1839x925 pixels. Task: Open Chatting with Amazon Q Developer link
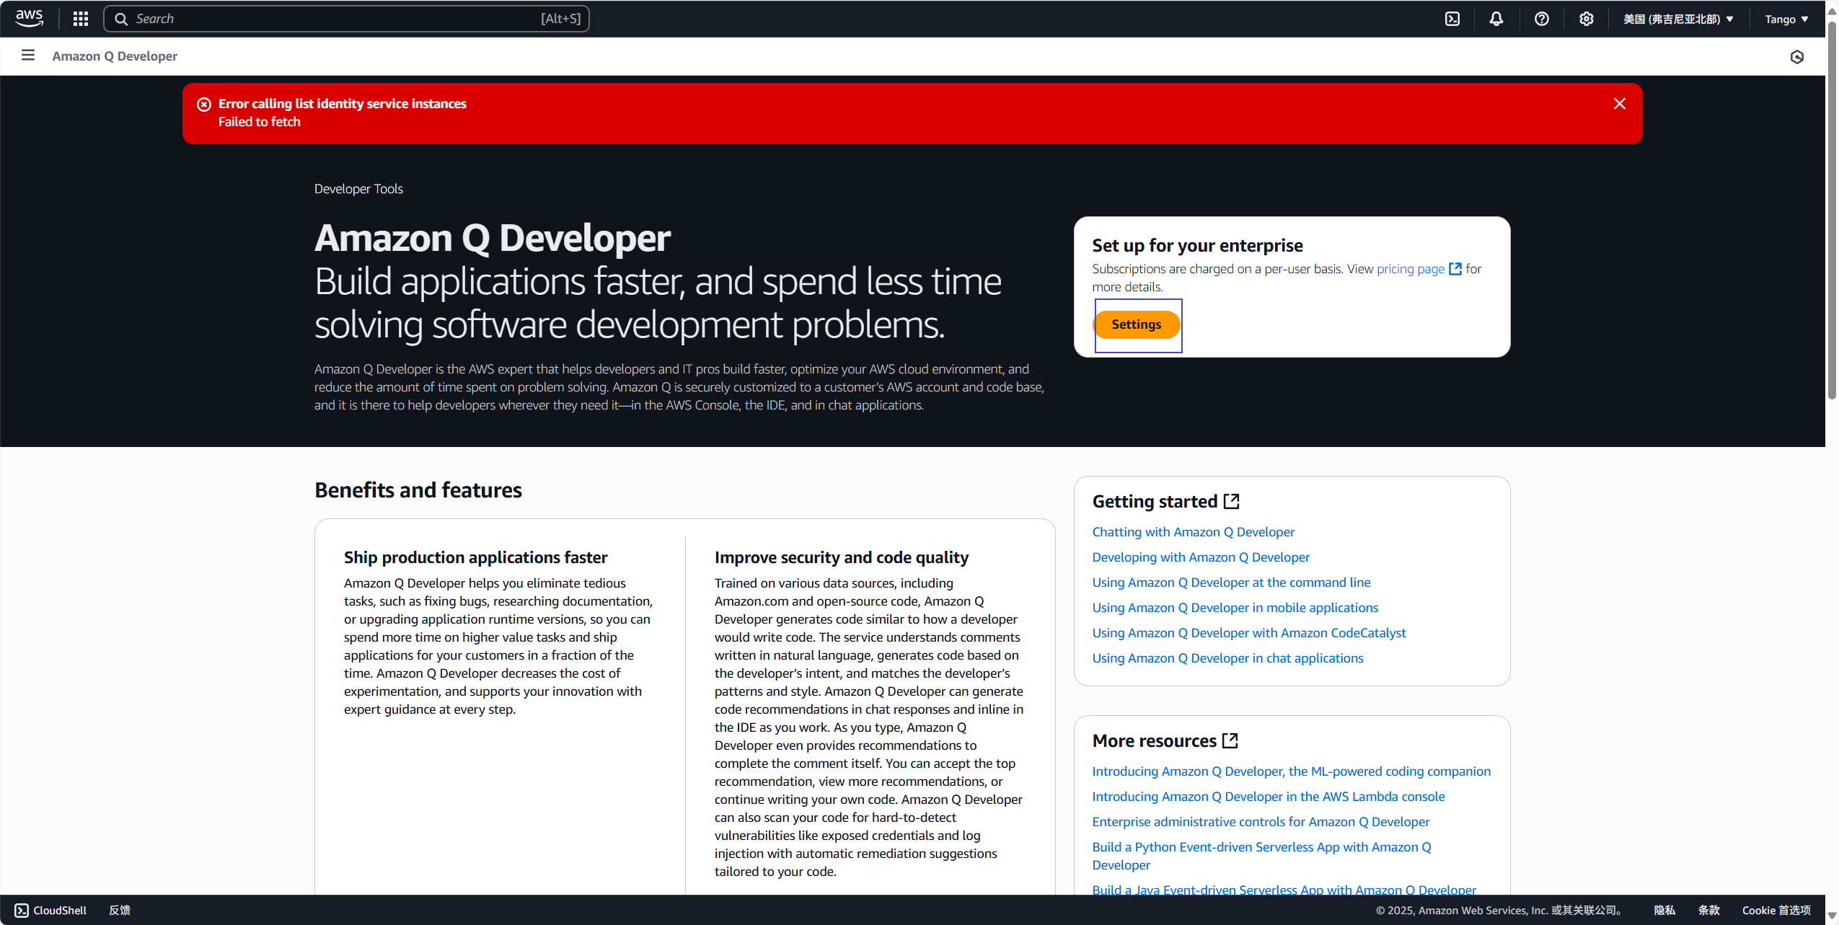pyautogui.click(x=1193, y=532)
